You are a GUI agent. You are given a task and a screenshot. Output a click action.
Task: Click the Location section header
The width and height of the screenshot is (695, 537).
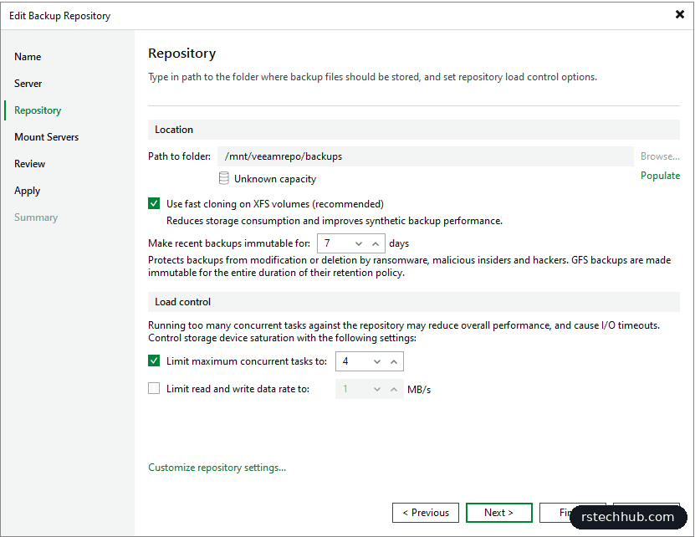point(413,130)
